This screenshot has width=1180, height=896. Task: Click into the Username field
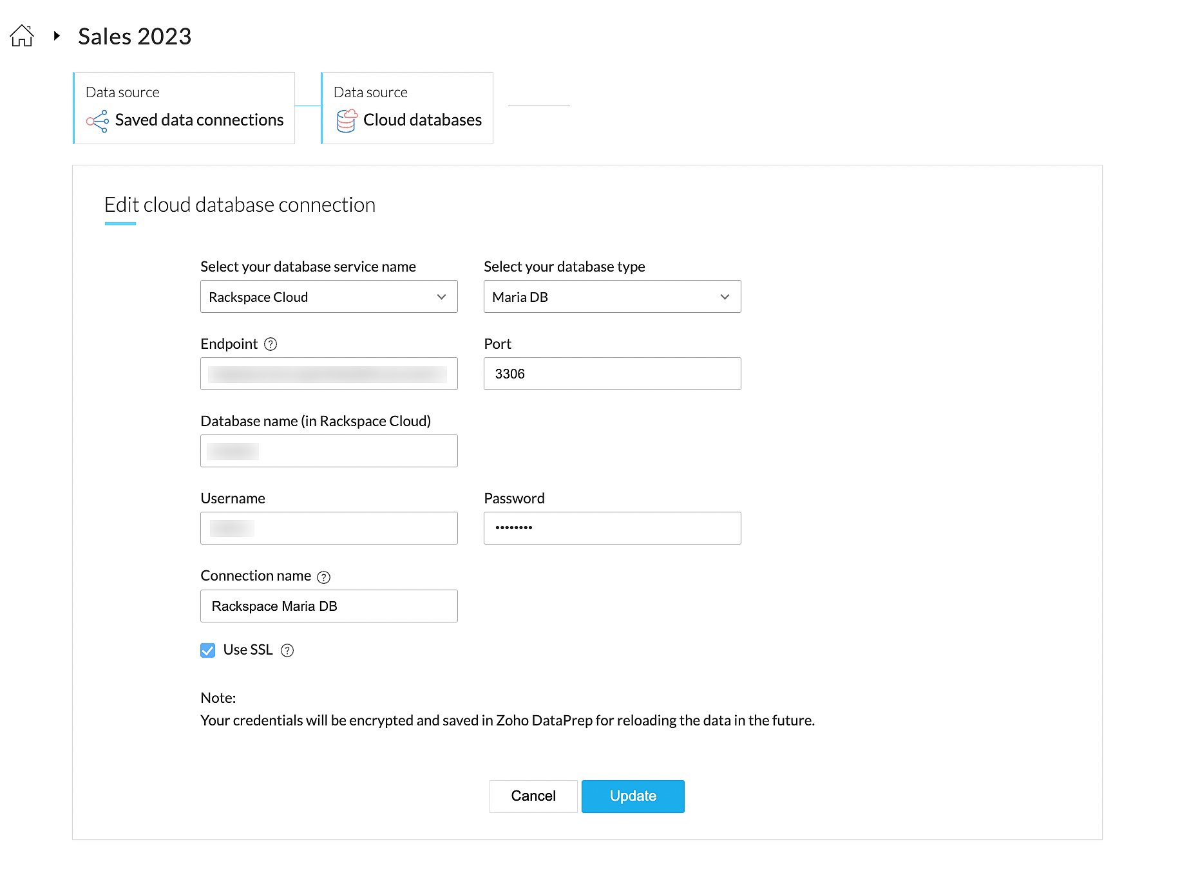pyautogui.click(x=328, y=528)
